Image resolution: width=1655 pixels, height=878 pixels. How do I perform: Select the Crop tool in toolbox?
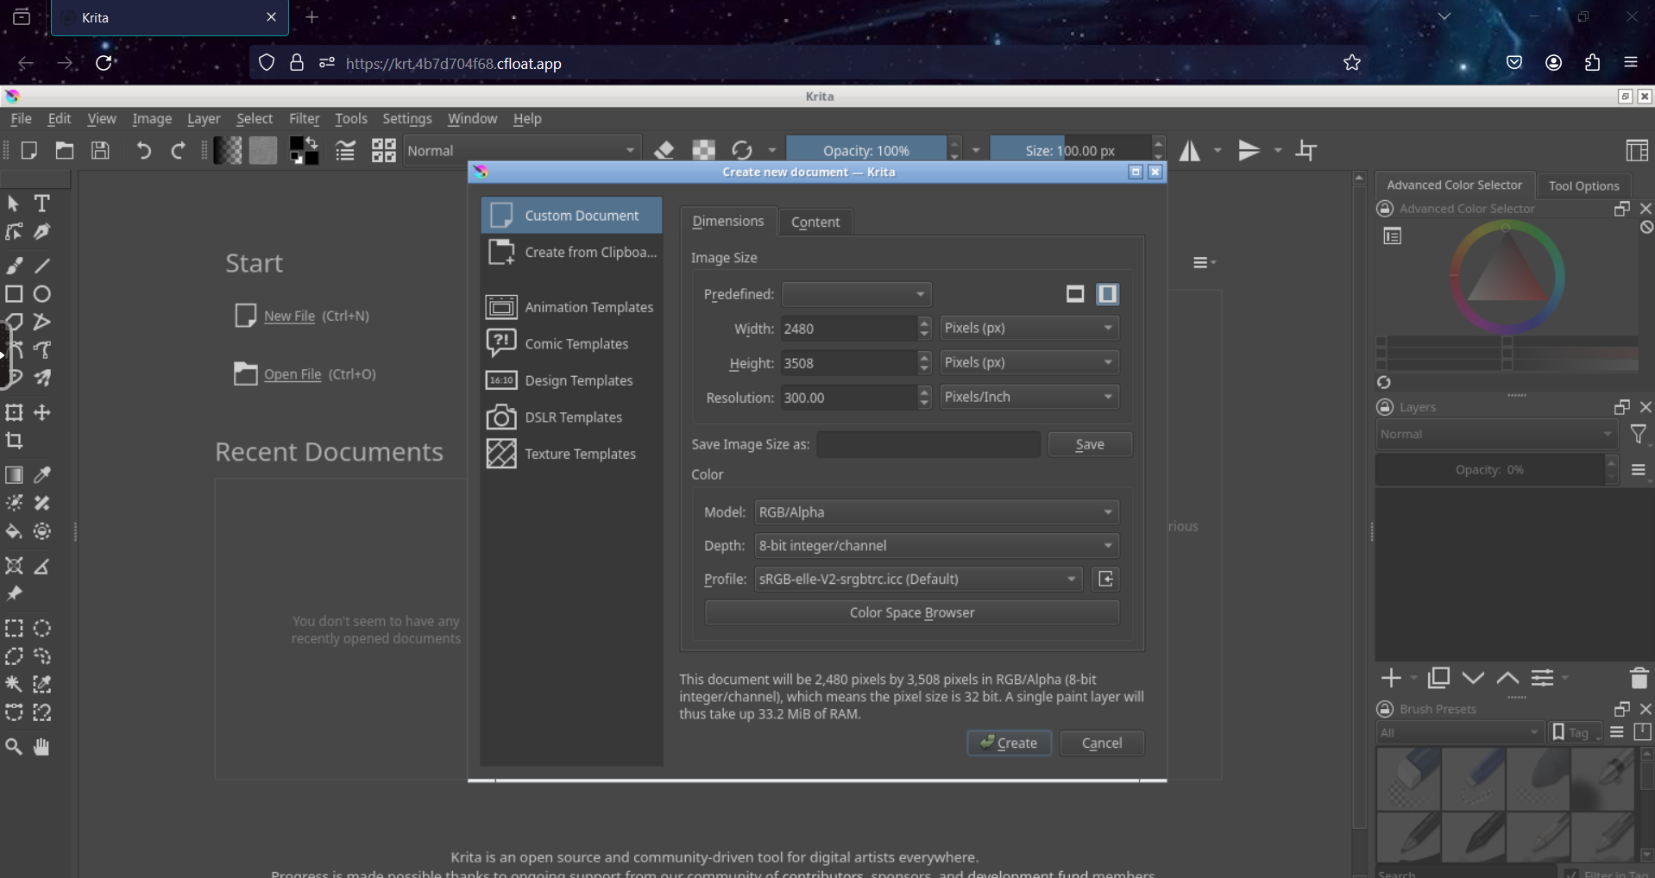pos(14,441)
